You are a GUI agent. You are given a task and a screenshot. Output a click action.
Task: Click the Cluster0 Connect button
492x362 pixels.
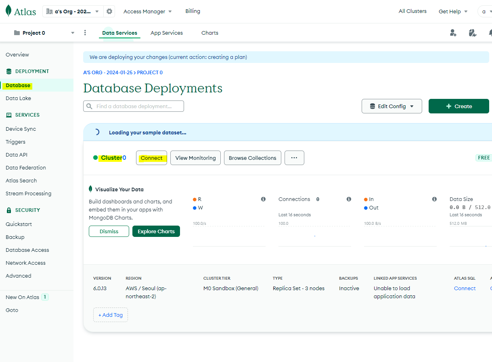[151, 158]
